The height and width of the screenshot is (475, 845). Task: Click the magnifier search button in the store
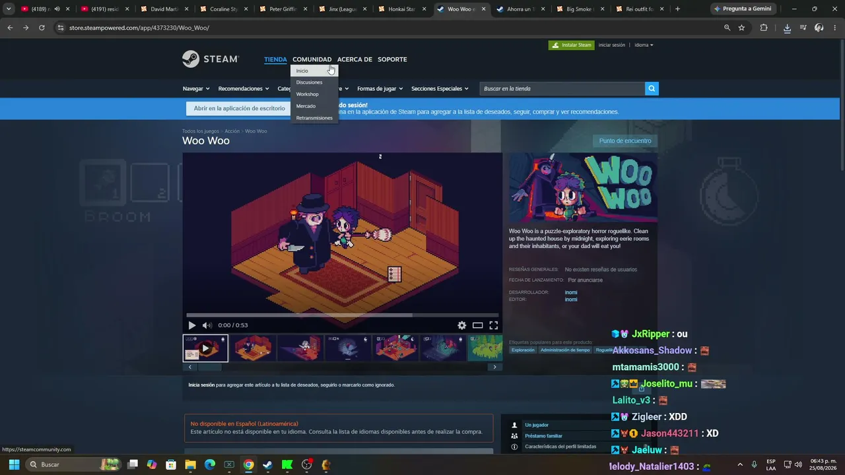coord(652,88)
